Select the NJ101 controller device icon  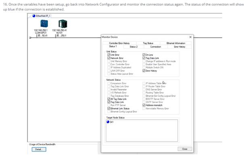[63, 24]
